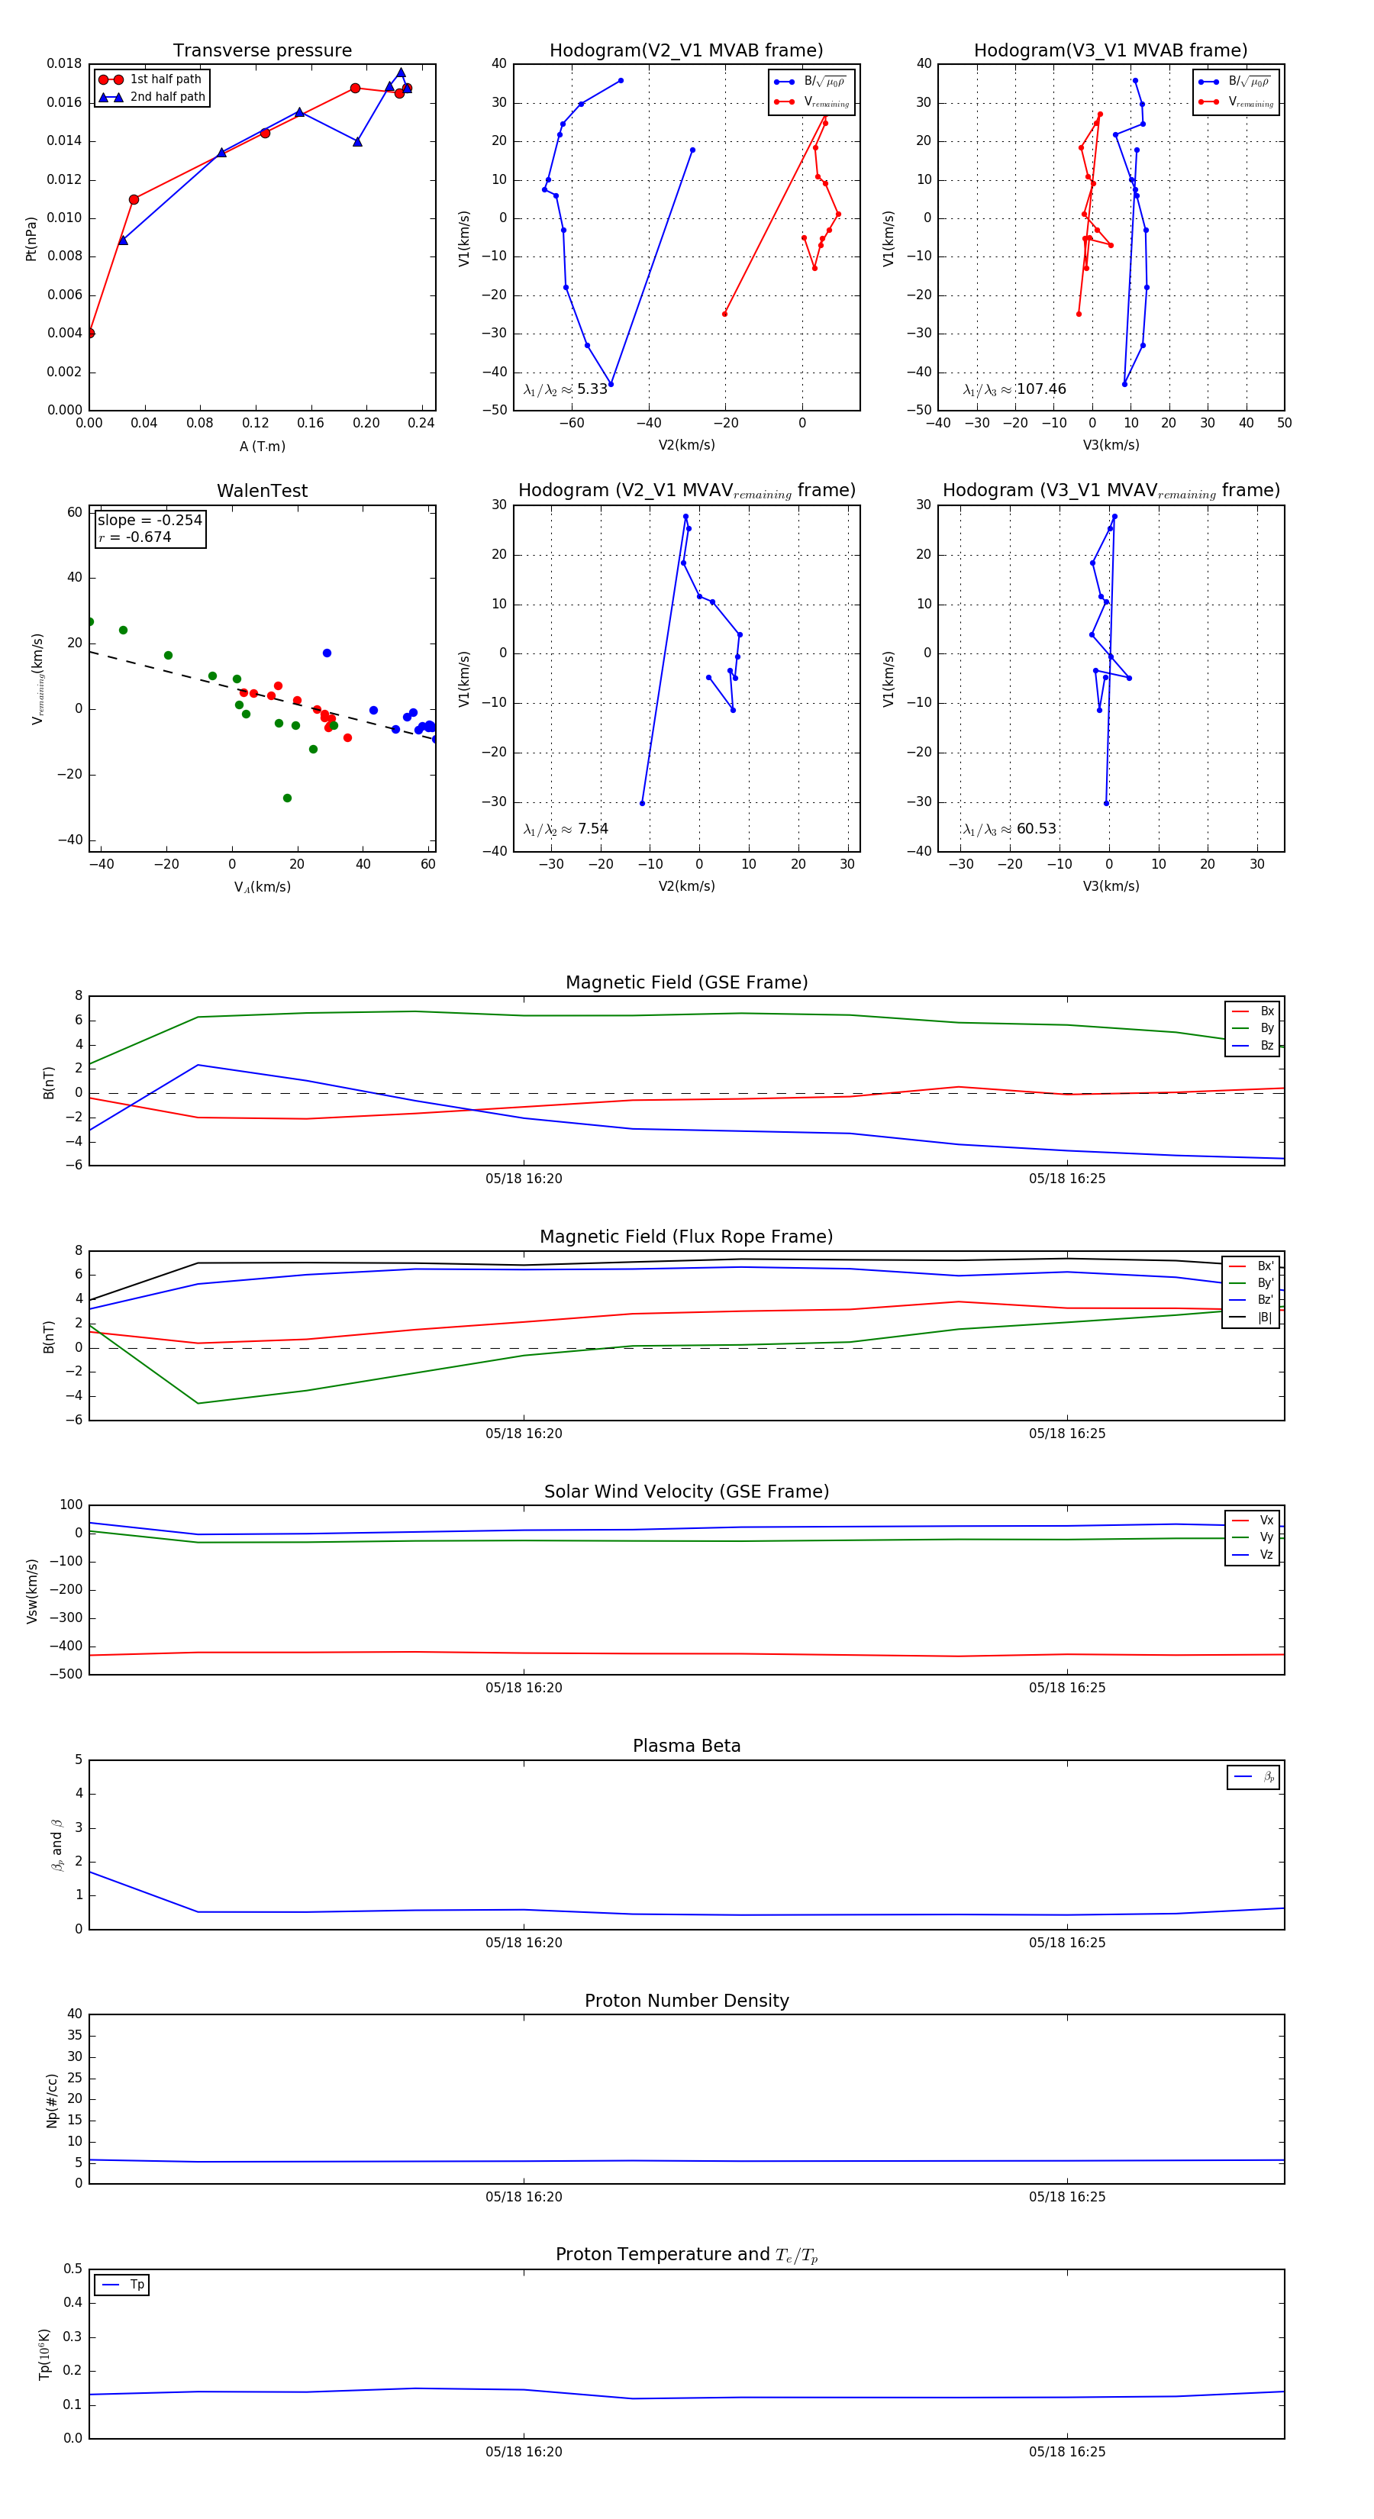Click the 'A (T·m)' x-axis label
This screenshot has width=1374, height=2519.
262,446
